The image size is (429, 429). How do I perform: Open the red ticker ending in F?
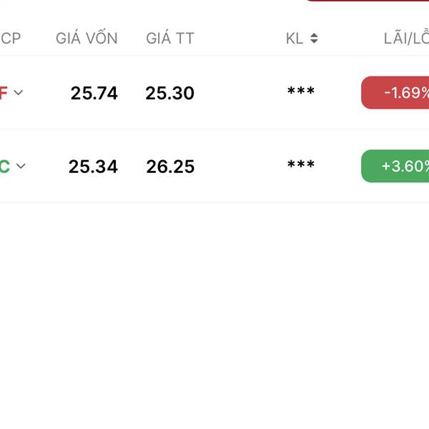(x=4, y=93)
